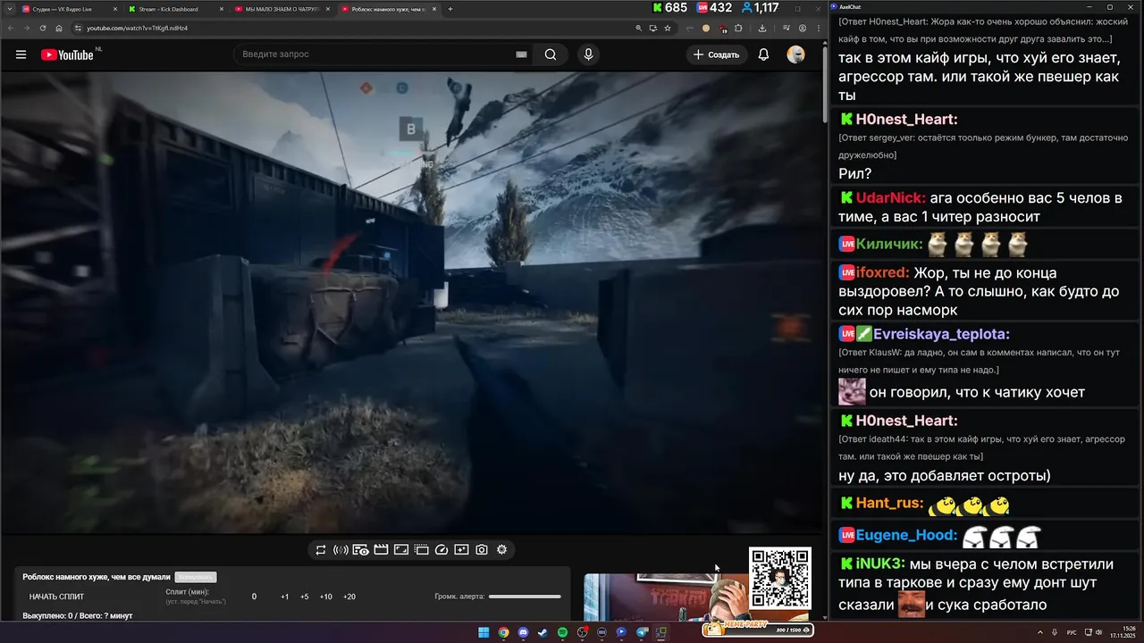
Task: Switch to the Студия — VK Видео Live tab
Action: [70, 9]
